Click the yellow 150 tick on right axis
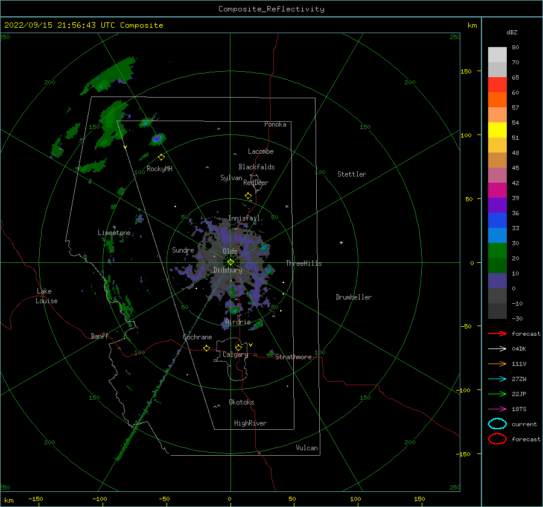This screenshot has width=543, height=507. tap(466, 71)
